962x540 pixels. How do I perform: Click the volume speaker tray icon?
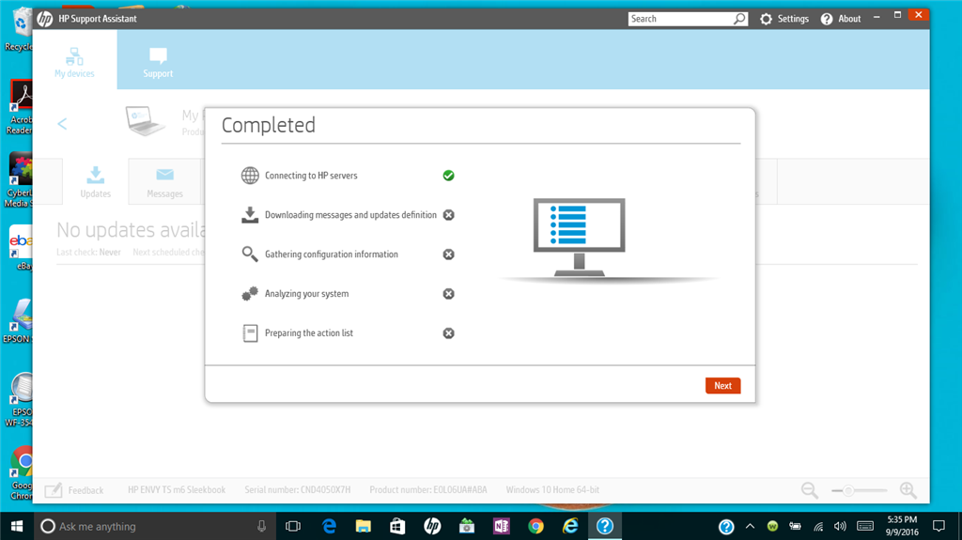(840, 526)
